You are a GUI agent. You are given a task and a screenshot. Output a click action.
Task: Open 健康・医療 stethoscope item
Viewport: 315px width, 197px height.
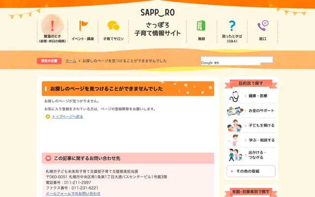click(x=251, y=96)
